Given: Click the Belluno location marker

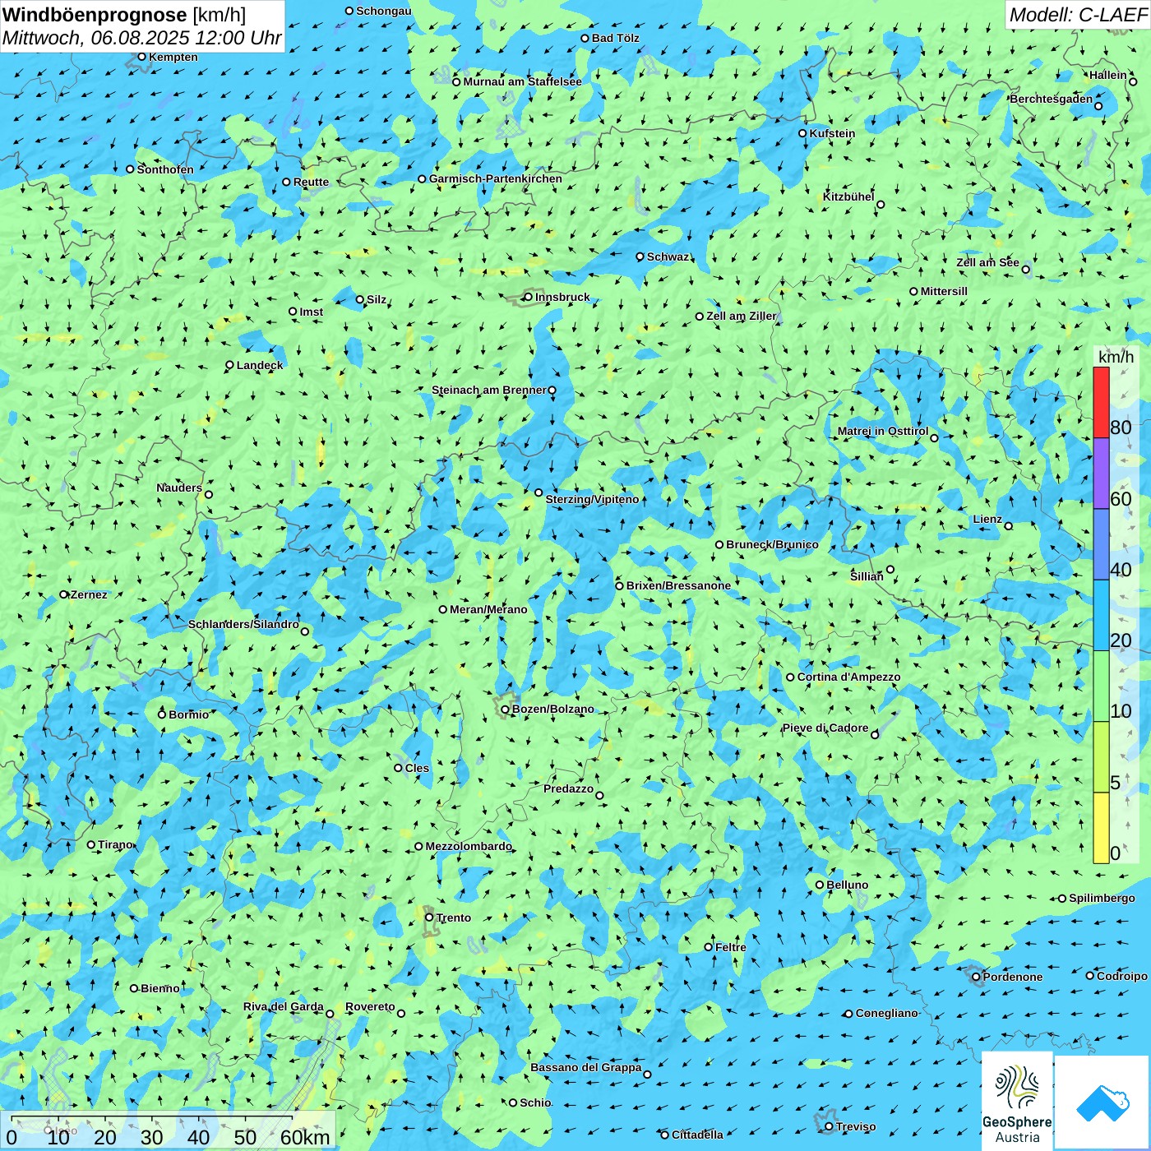Looking at the screenshot, I should click(820, 885).
